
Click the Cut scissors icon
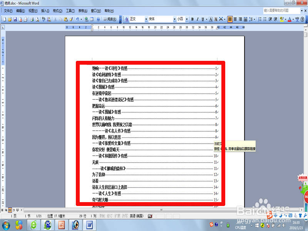[55, 19]
